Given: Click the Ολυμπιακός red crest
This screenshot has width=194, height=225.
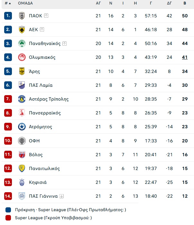Looking at the screenshot, I should click(x=22, y=57).
